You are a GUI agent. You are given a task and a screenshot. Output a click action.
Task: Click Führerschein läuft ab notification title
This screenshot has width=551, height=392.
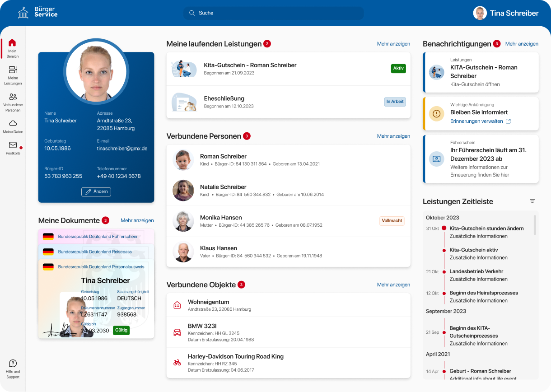point(488,154)
